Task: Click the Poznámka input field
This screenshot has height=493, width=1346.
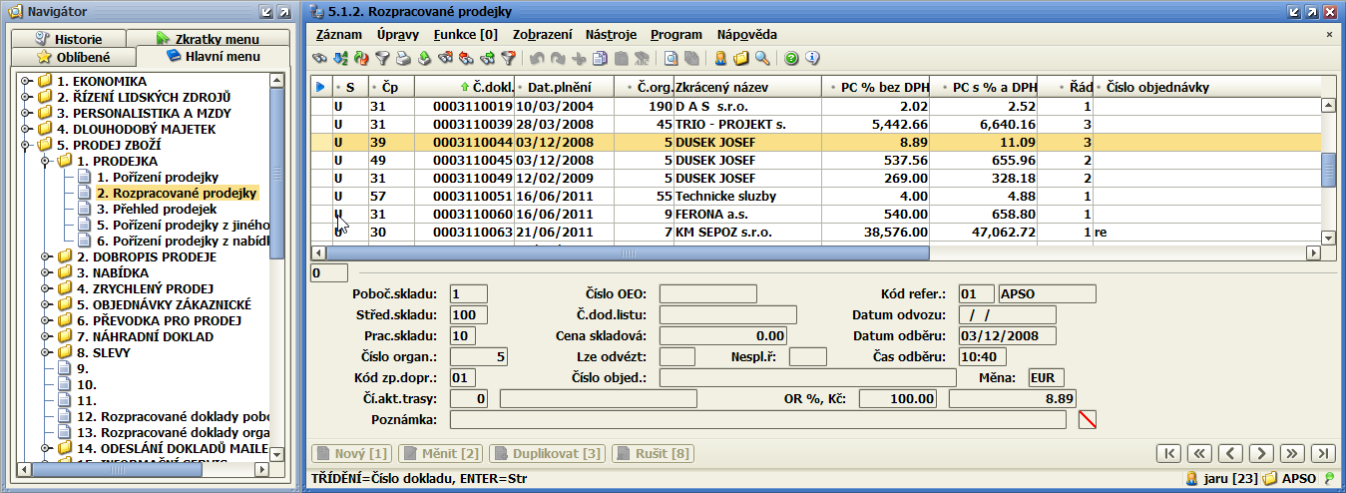Action: pos(758,420)
